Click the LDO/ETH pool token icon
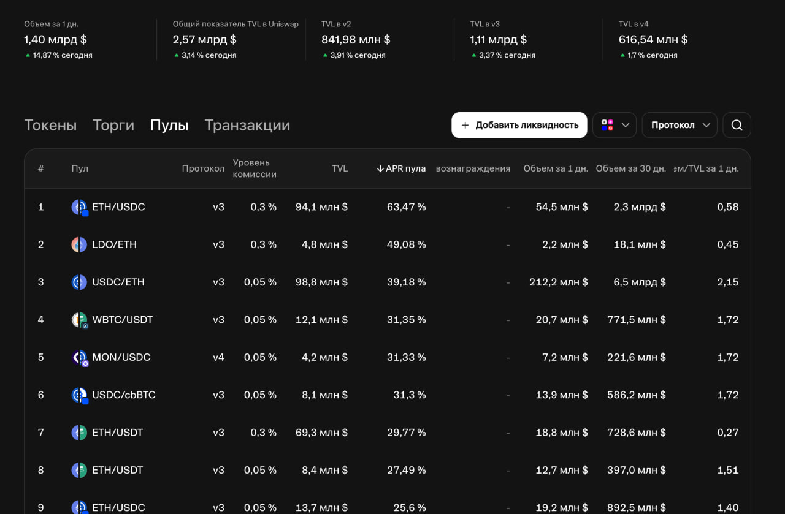 point(79,244)
